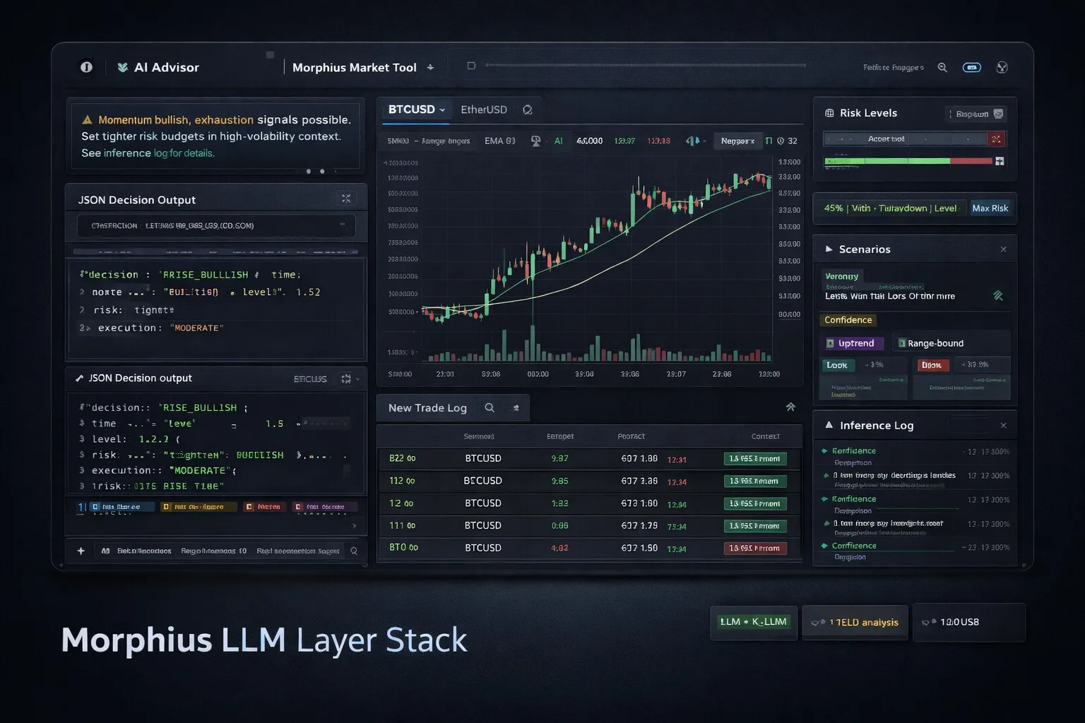Open the Morphius Market Tool menu
Screen dimensions: 1085x723
coord(431,67)
